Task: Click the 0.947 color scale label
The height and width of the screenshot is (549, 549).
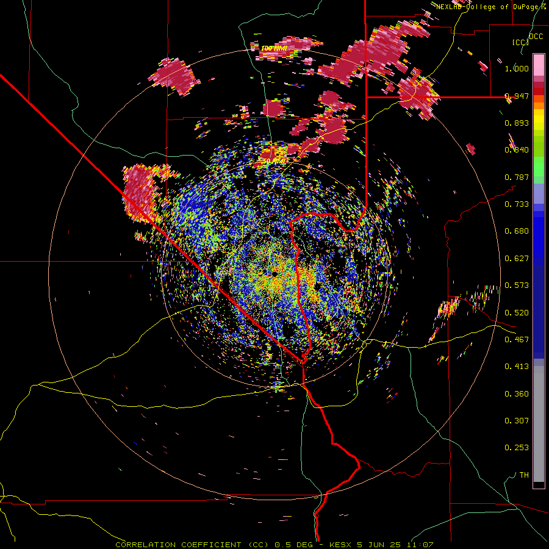Action: (517, 96)
